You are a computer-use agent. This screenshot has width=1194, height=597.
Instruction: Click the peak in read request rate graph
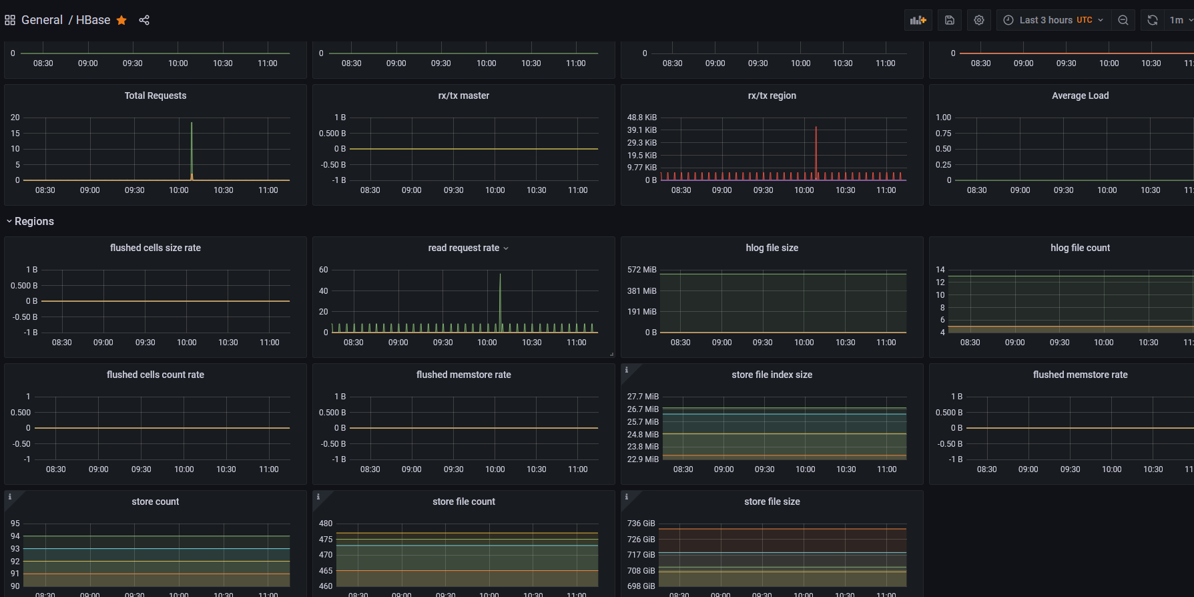pos(500,303)
